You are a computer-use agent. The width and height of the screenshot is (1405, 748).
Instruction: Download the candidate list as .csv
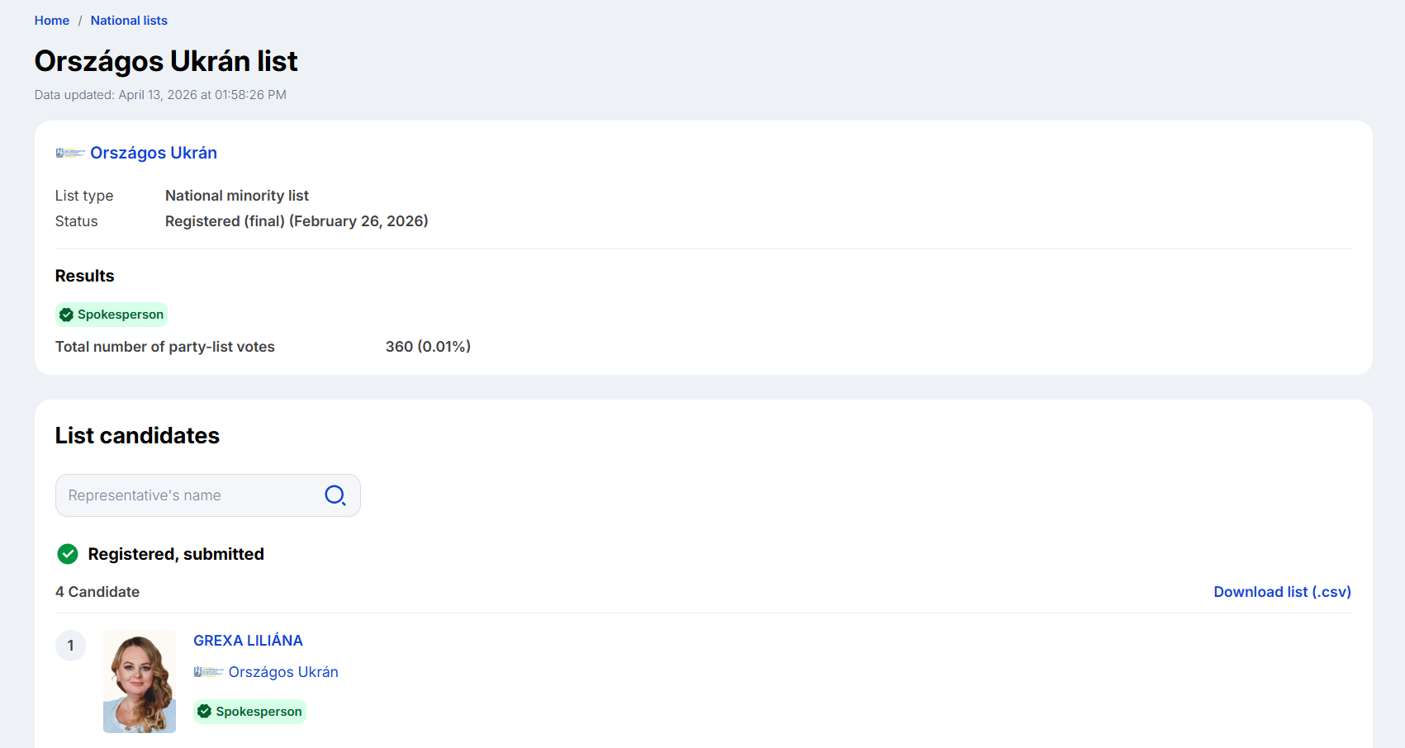1282,592
